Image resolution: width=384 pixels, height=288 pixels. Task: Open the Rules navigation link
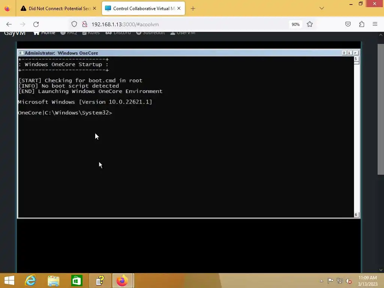91,33
